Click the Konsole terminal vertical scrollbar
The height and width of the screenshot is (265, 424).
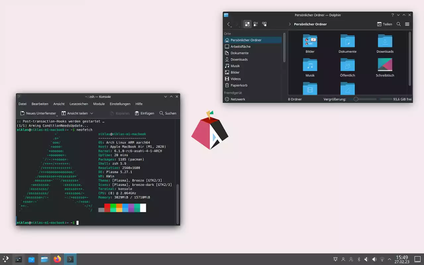[x=178, y=204]
